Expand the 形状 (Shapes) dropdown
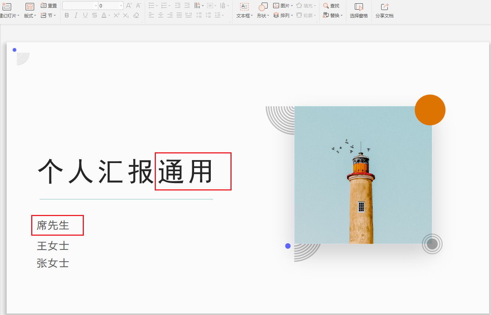This screenshot has height=315, width=491. (262, 16)
